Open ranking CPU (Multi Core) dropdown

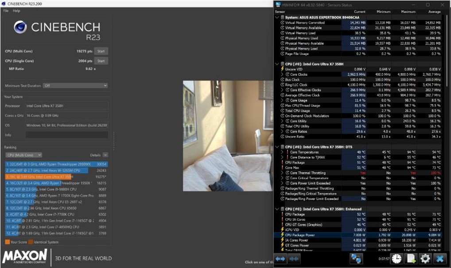(24, 155)
